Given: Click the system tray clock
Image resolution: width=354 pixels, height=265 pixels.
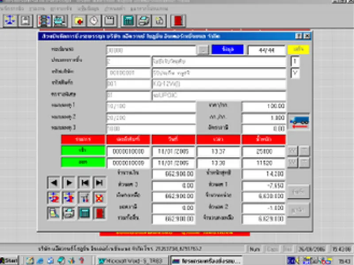Looking at the screenshot, I should pos(344,261).
